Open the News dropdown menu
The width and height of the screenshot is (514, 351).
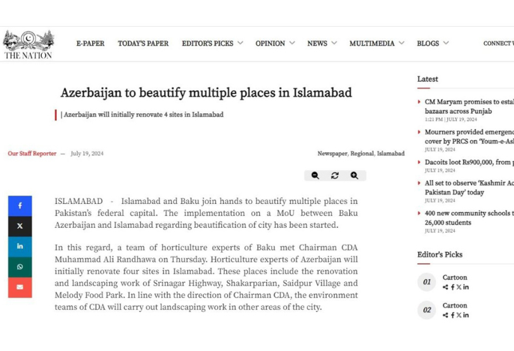pos(322,43)
